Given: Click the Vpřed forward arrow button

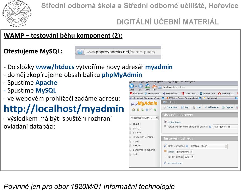Looking at the screenshot, I should (x=140, y=86).
